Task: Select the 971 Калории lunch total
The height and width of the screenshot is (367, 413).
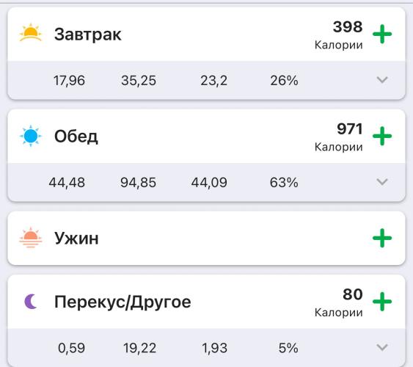Action: [x=339, y=137]
